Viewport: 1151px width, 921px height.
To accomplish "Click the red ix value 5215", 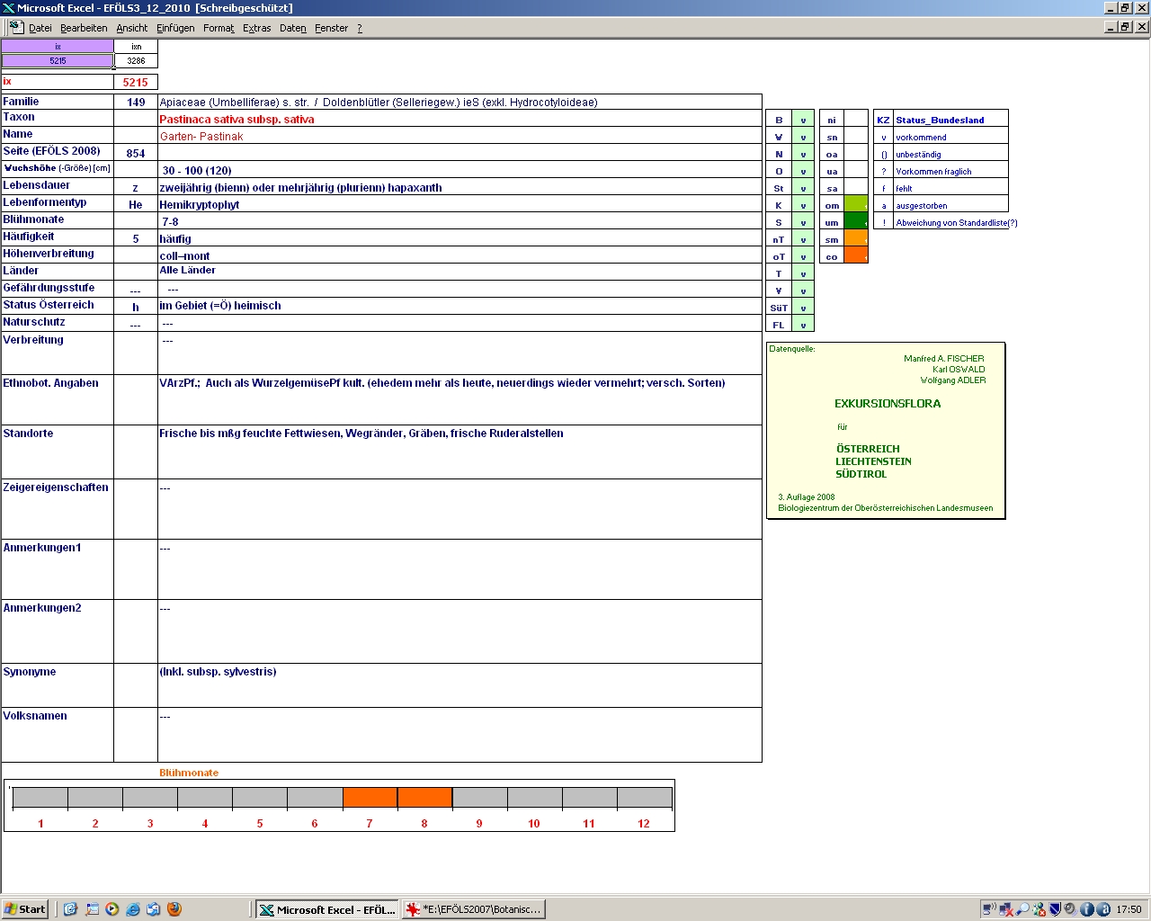I will click(136, 82).
